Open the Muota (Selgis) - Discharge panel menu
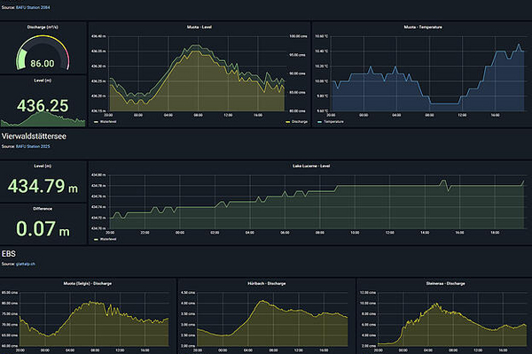The height and width of the screenshot is (354, 532). pos(87,283)
